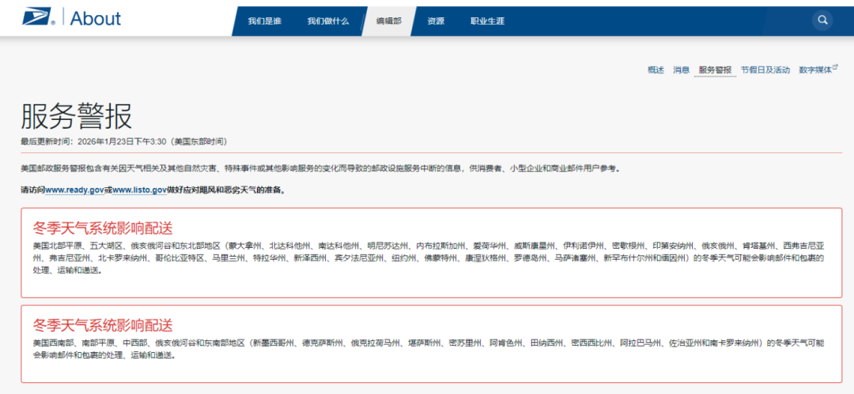Viewport: 854px width, 394px height.
Task: Open search with the magnifier icon
Action: (823, 20)
